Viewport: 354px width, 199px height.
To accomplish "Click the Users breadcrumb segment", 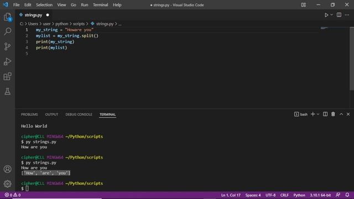I will (33, 24).
